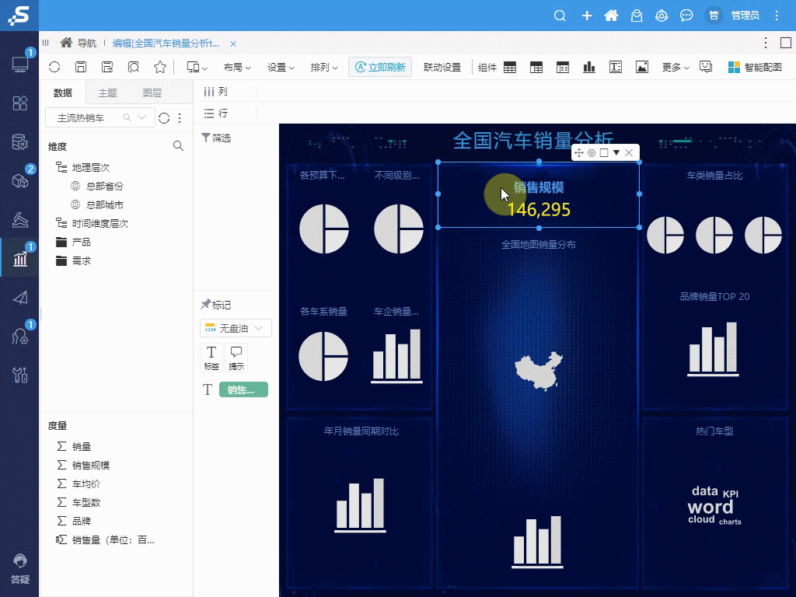Click the save icon in toolbar
Screen dimensions: 796x597
point(81,67)
